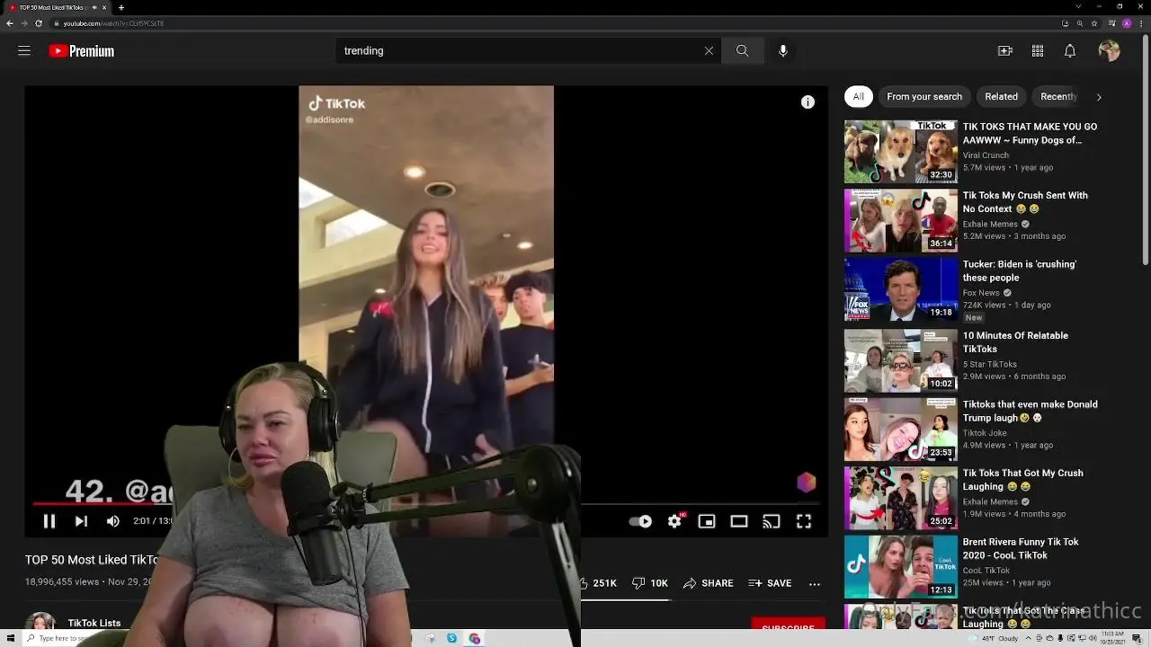This screenshot has width=1151, height=647.
Task: Open 10 Minutes Of Relatable TikToks
Action: click(1015, 342)
